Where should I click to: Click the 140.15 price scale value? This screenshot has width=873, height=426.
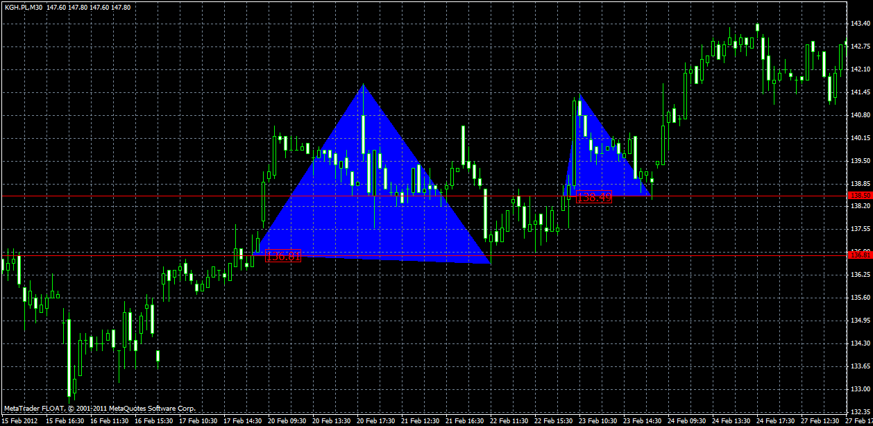(x=861, y=138)
